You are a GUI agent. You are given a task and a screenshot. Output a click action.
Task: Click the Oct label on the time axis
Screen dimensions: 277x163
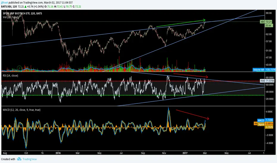pos(26,153)
